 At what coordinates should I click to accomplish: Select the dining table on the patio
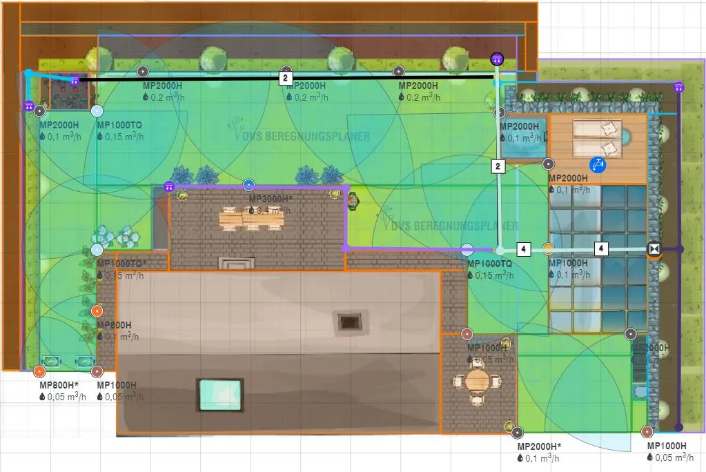251,219
